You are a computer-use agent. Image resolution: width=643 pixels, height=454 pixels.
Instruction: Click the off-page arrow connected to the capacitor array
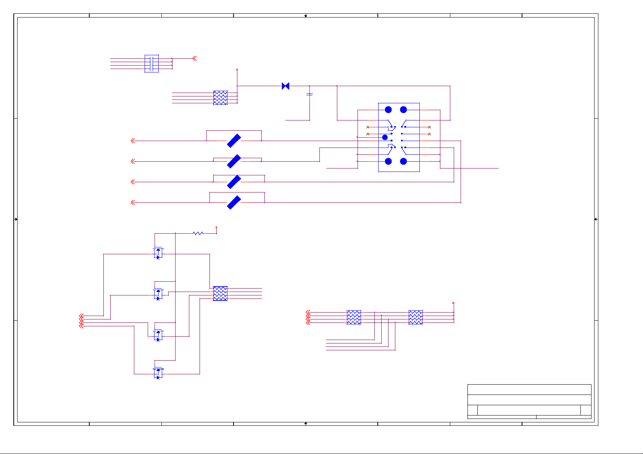195,58
